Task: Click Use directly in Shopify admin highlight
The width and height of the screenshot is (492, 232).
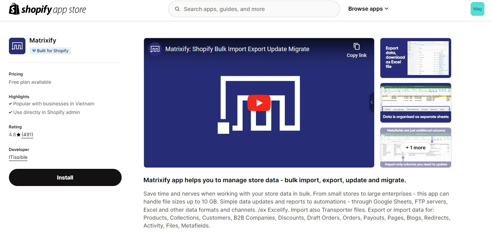Action: point(46,112)
